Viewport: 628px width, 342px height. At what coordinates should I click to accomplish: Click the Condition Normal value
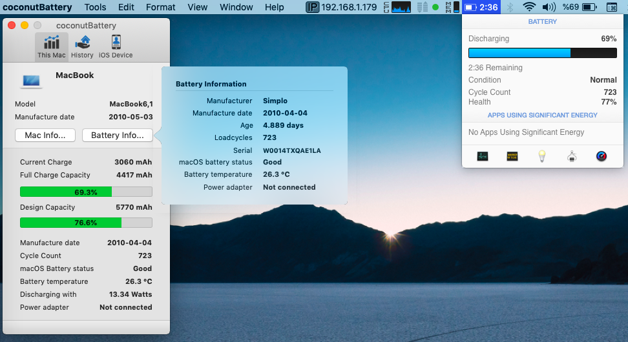point(603,80)
